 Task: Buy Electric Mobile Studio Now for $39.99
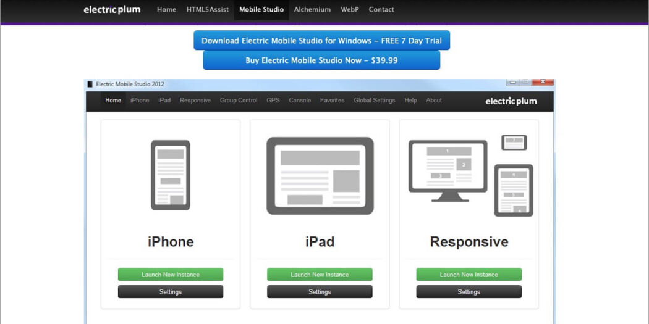[x=321, y=60]
